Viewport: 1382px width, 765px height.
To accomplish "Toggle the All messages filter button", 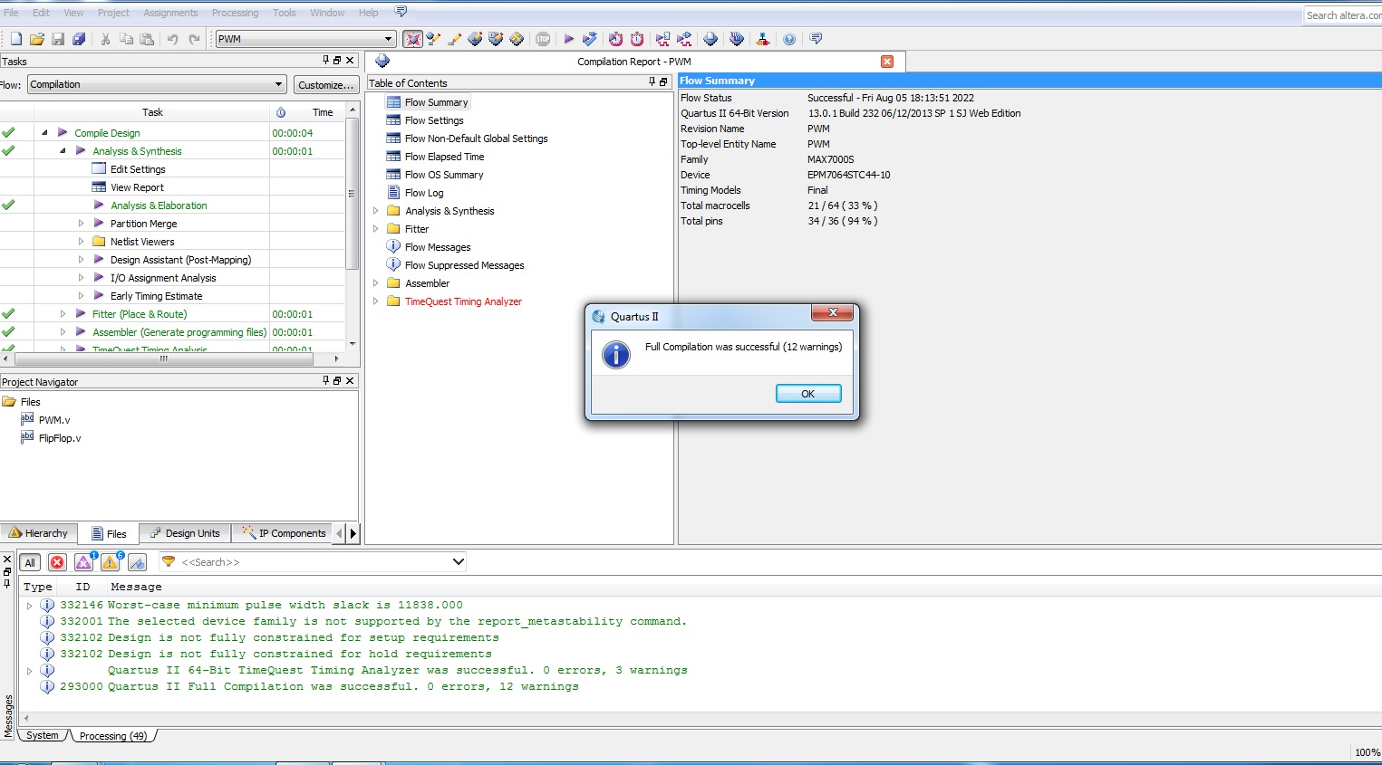I will click(30, 562).
